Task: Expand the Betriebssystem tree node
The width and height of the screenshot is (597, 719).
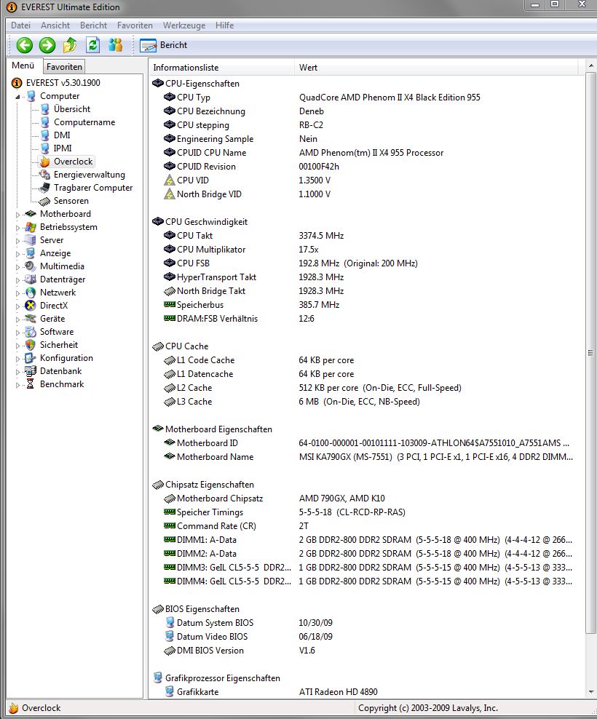Action: tap(18, 228)
